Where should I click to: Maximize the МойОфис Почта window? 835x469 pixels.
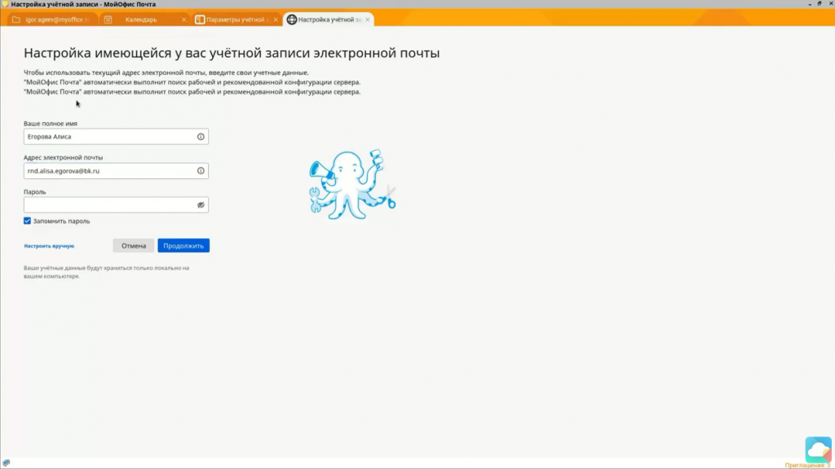820,4
